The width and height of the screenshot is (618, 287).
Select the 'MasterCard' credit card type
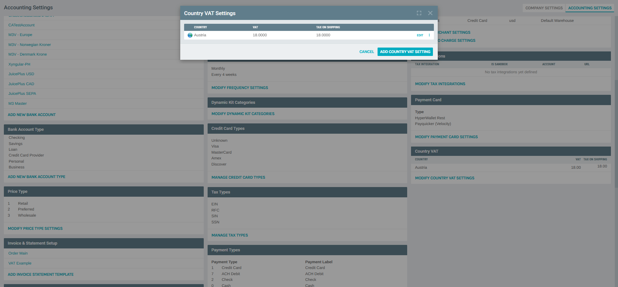point(221,152)
